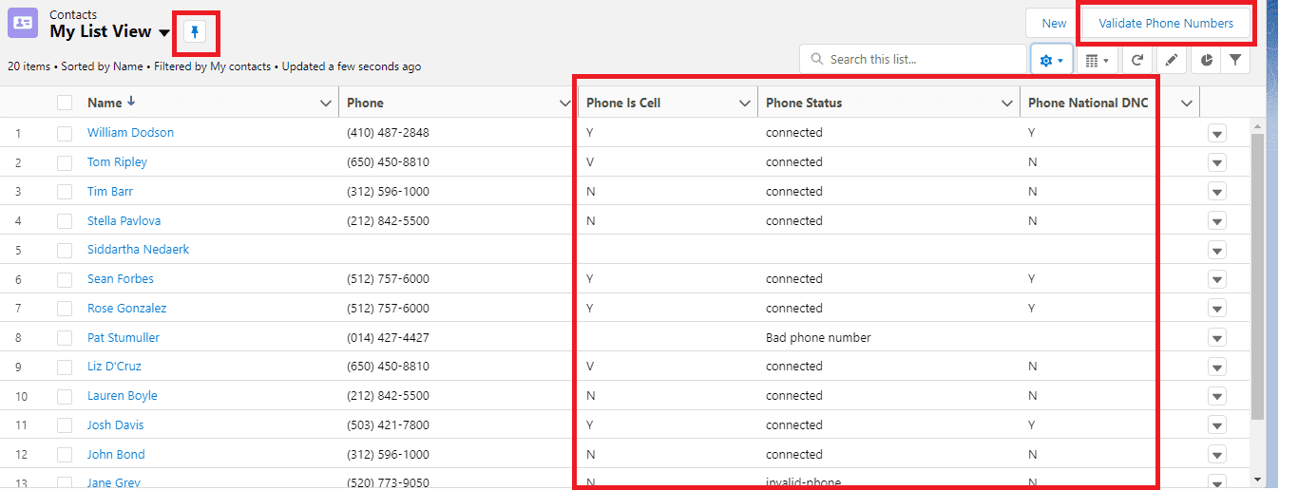Select the checkbox for William Dodson

pyautogui.click(x=65, y=133)
